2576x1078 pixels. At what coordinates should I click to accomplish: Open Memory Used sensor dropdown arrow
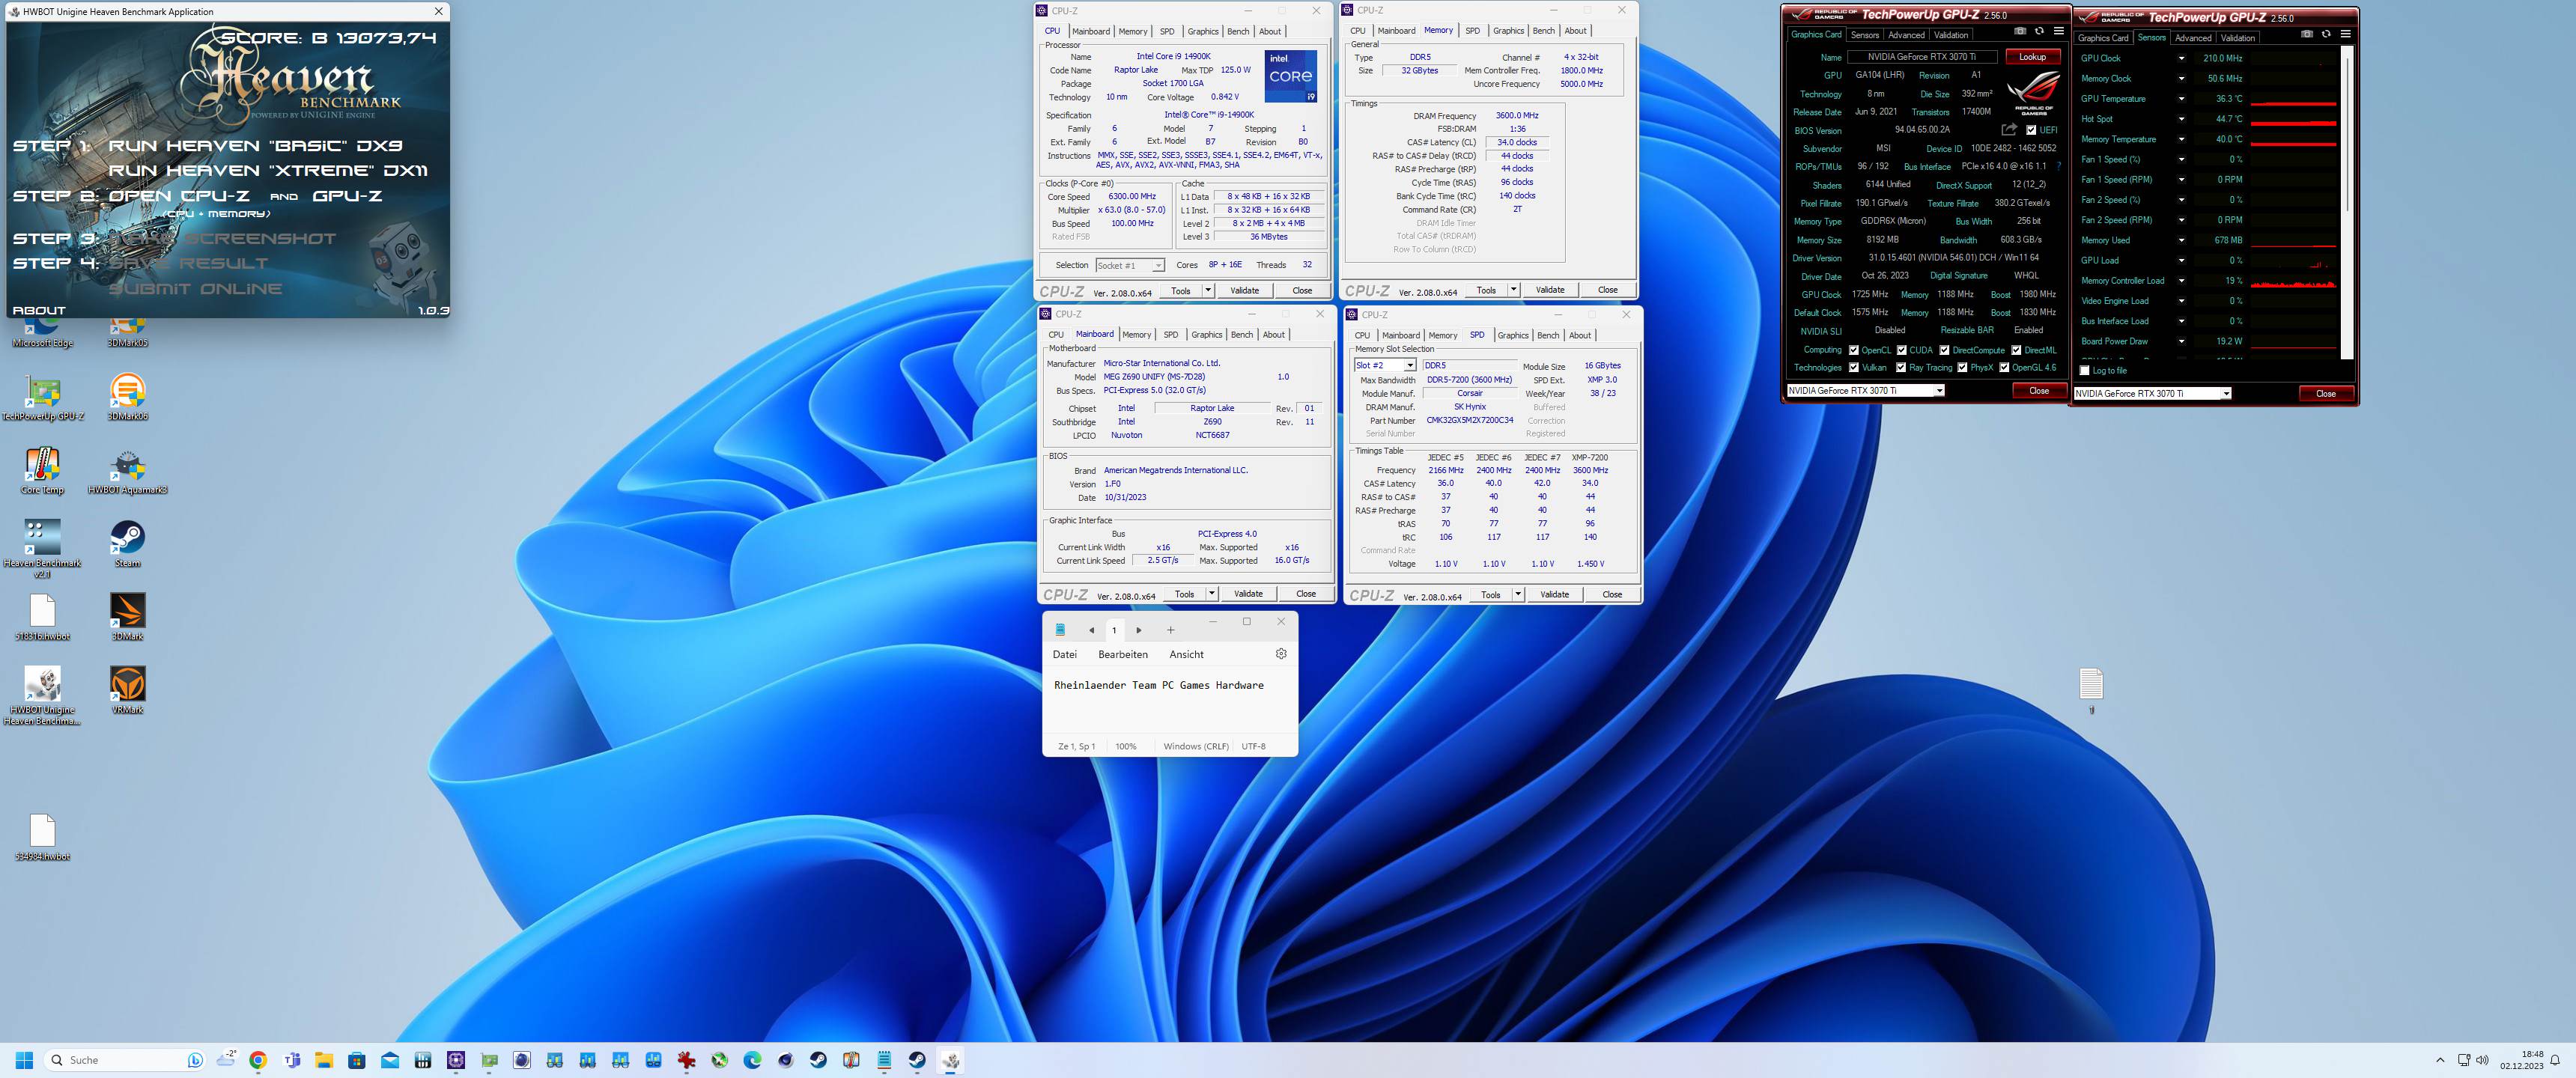2181,240
